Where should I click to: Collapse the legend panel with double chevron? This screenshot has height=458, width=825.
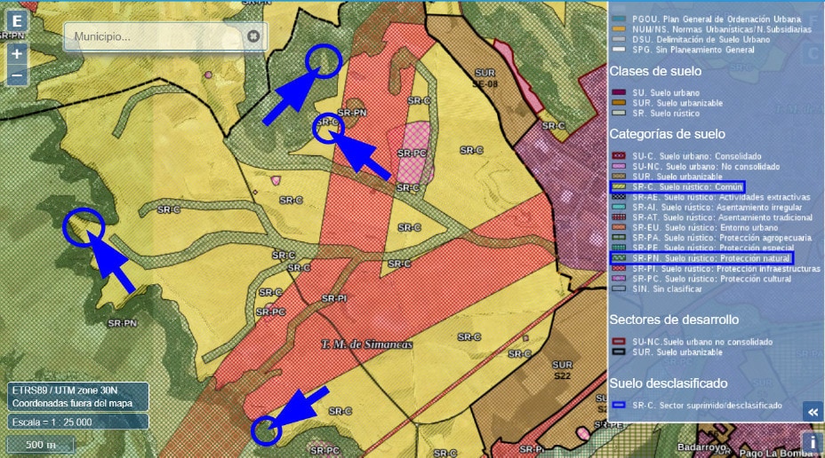811,411
